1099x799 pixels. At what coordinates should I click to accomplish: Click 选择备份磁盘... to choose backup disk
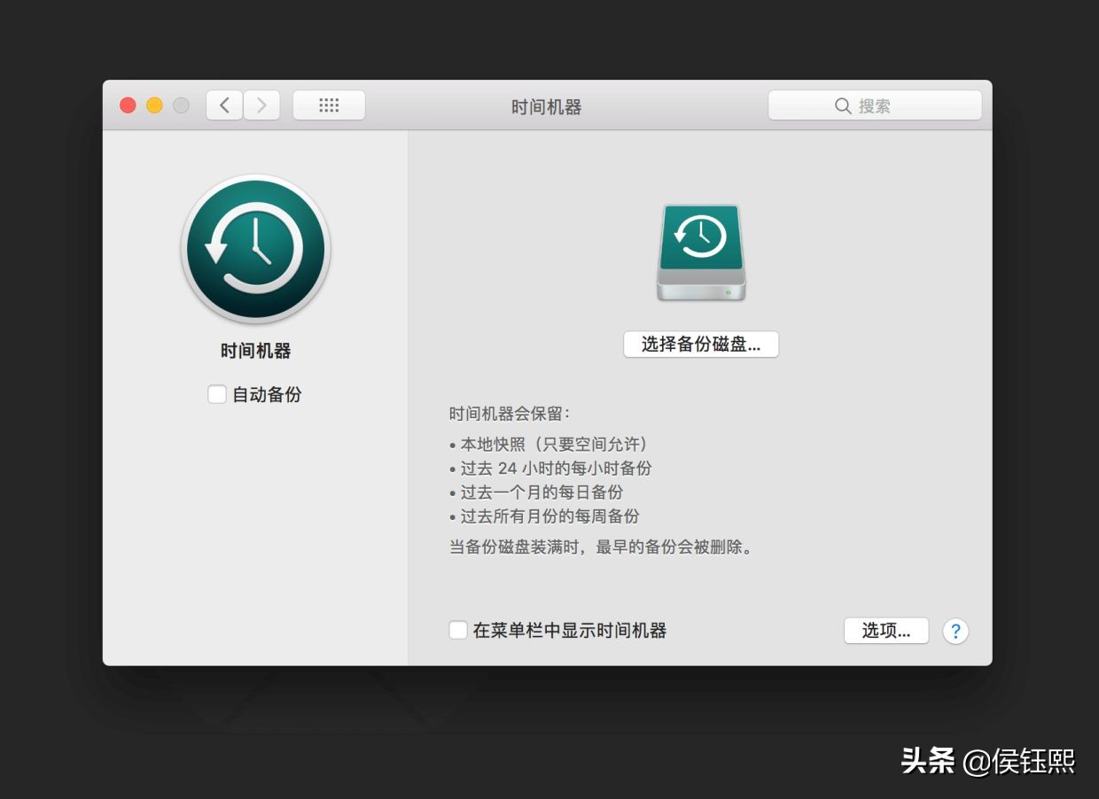click(701, 344)
